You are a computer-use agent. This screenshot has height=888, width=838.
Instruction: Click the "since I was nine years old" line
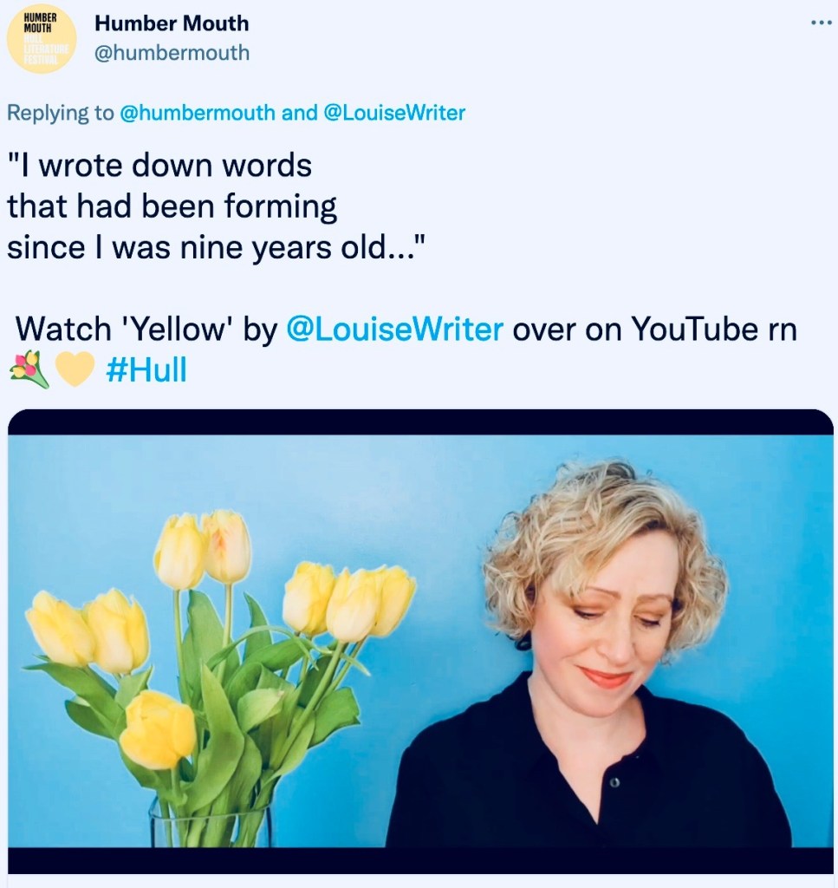pyautogui.click(x=213, y=248)
